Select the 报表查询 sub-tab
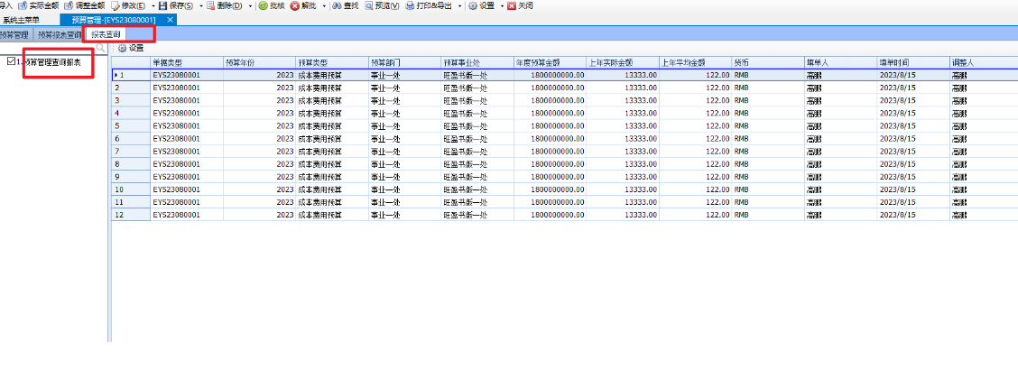 106,33
